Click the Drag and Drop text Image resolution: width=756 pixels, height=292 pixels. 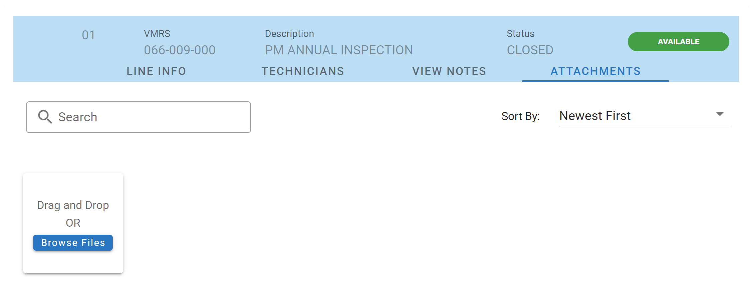pos(73,205)
